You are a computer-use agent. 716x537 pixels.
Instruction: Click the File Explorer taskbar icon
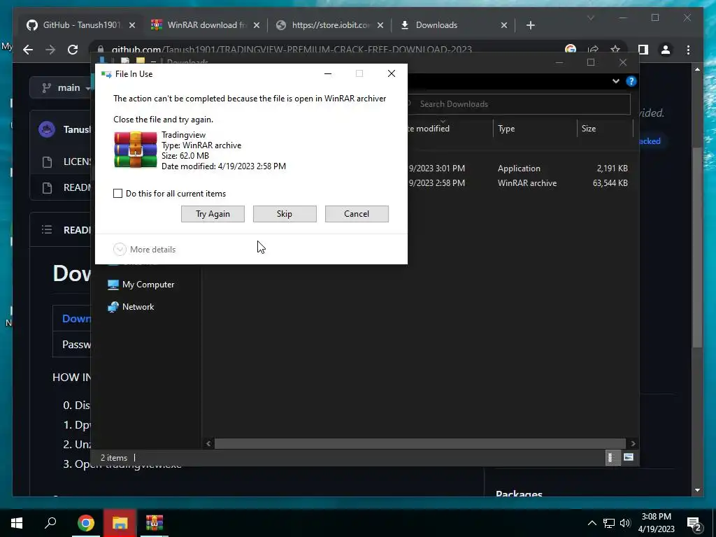coord(120,523)
